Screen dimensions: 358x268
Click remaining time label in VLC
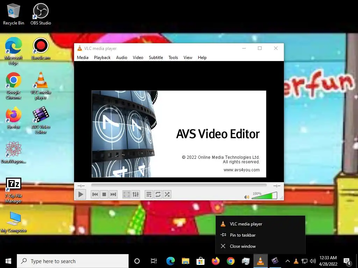(277, 186)
